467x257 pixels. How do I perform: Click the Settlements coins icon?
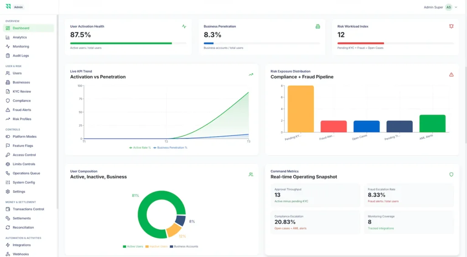click(8, 218)
